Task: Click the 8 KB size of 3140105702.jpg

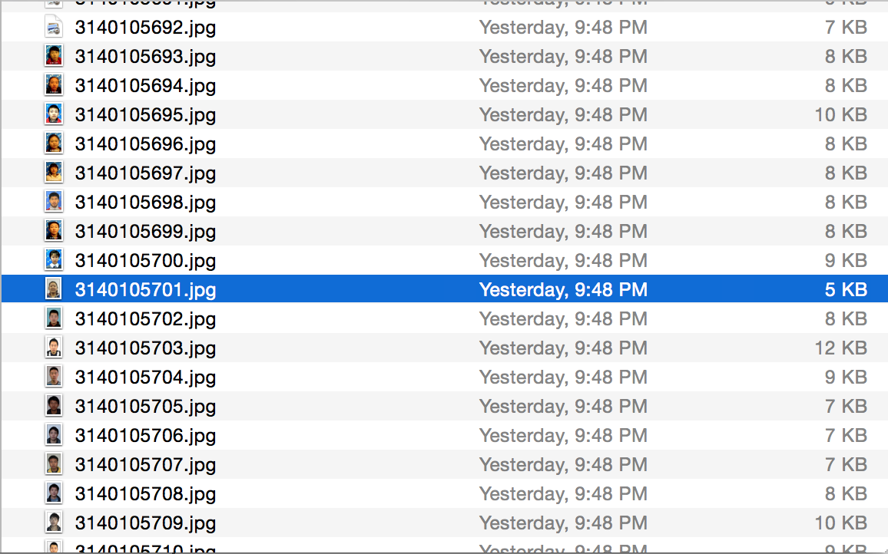Action: pos(846,318)
